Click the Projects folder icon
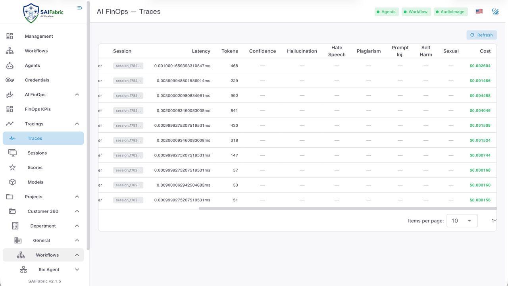The width and height of the screenshot is (508, 286). (x=10, y=197)
